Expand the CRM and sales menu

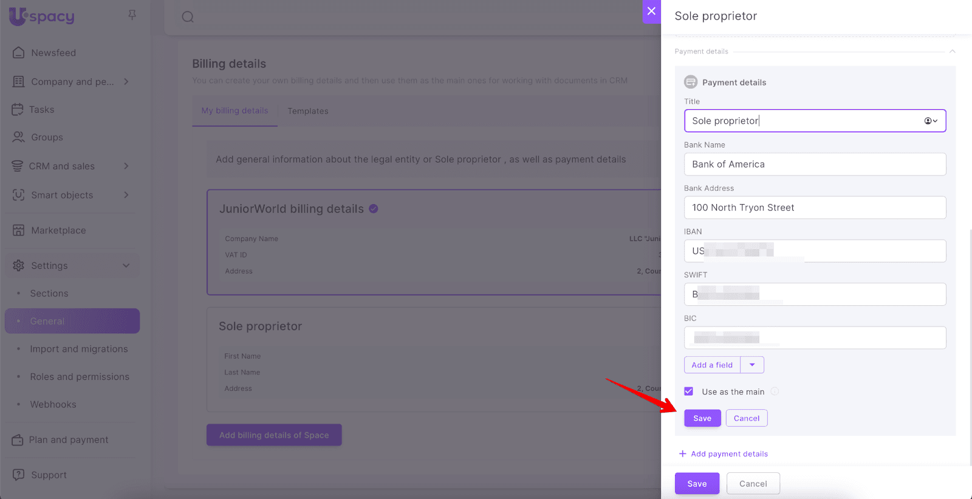pos(126,166)
